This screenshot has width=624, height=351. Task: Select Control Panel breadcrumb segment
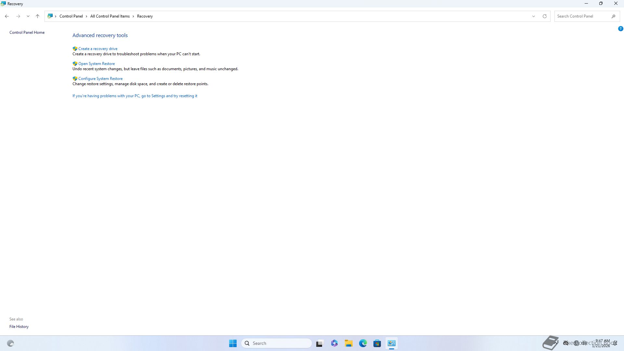[71, 16]
